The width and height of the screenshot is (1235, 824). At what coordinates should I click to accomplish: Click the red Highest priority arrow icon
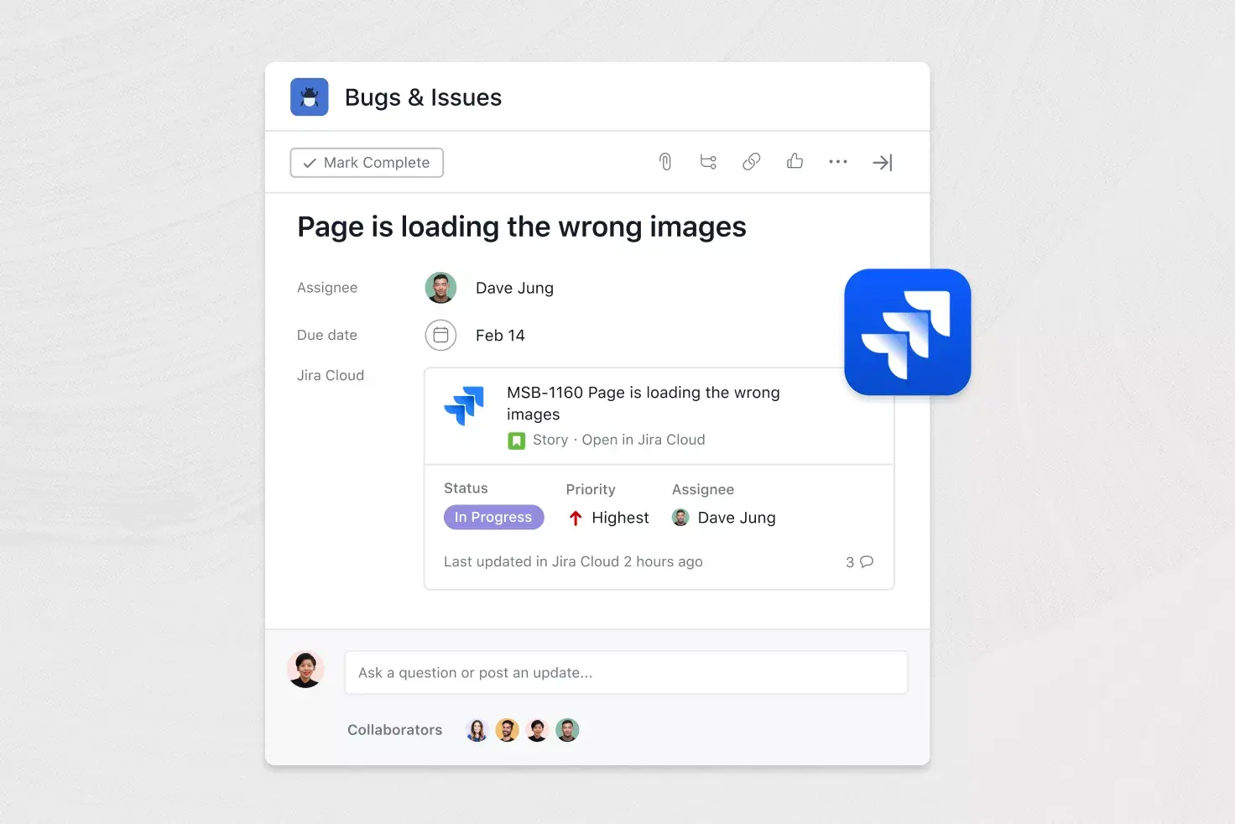(576, 518)
